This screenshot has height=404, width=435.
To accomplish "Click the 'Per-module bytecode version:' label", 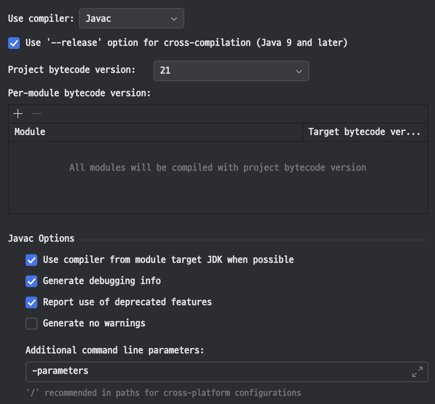I will pyautogui.click(x=79, y=93).
